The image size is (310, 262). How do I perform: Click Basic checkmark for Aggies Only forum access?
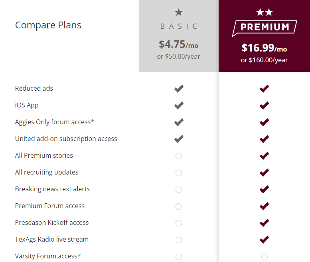[x=179, y=122]
